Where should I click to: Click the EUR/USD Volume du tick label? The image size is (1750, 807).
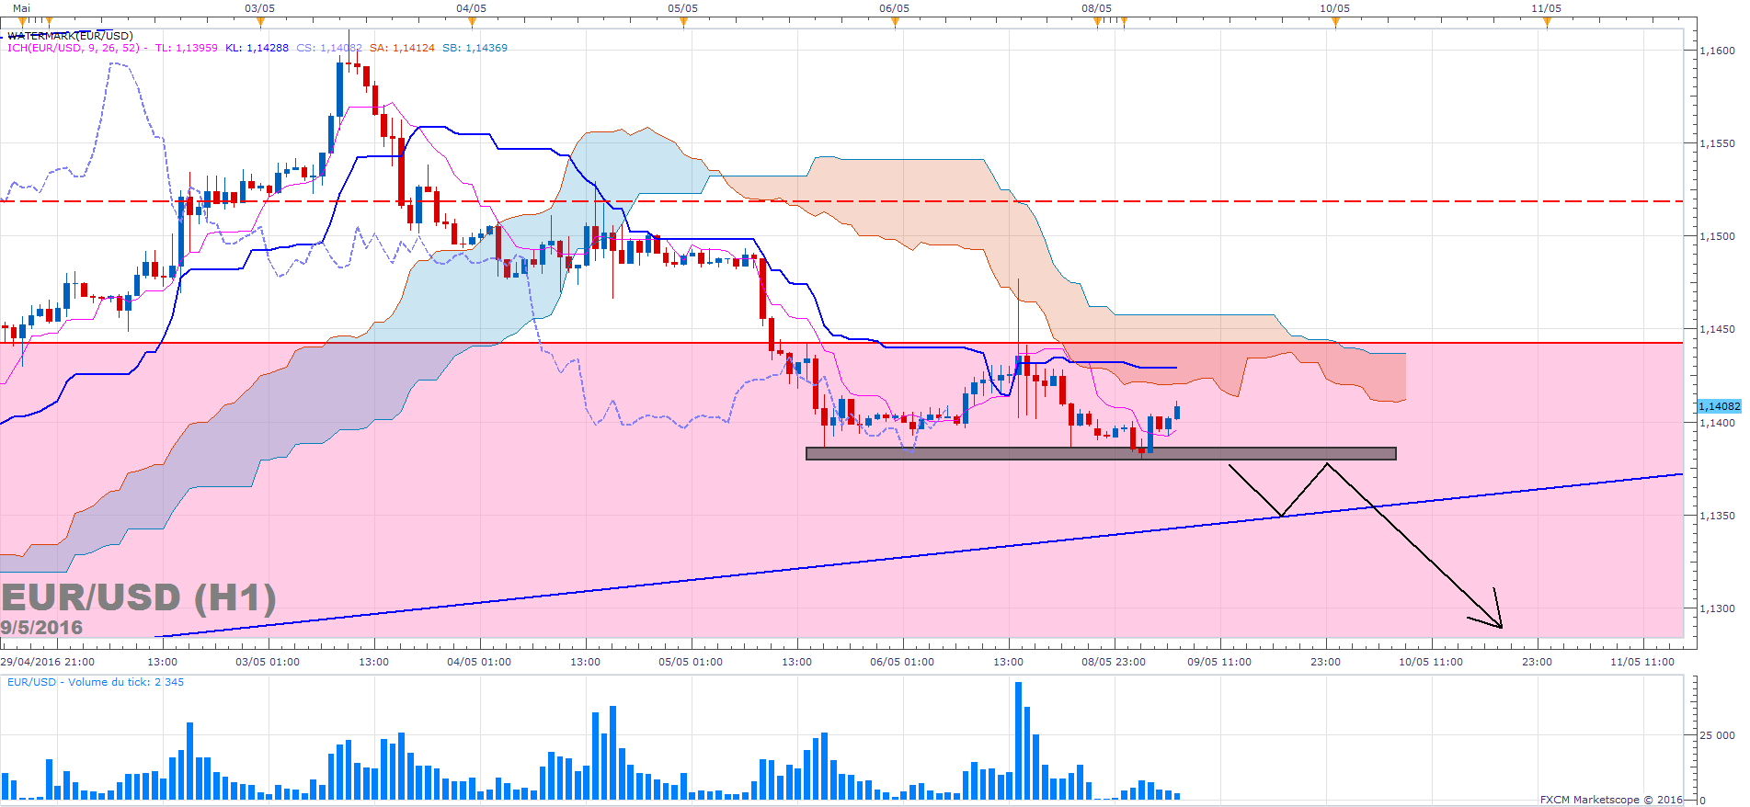pos(95,682)
